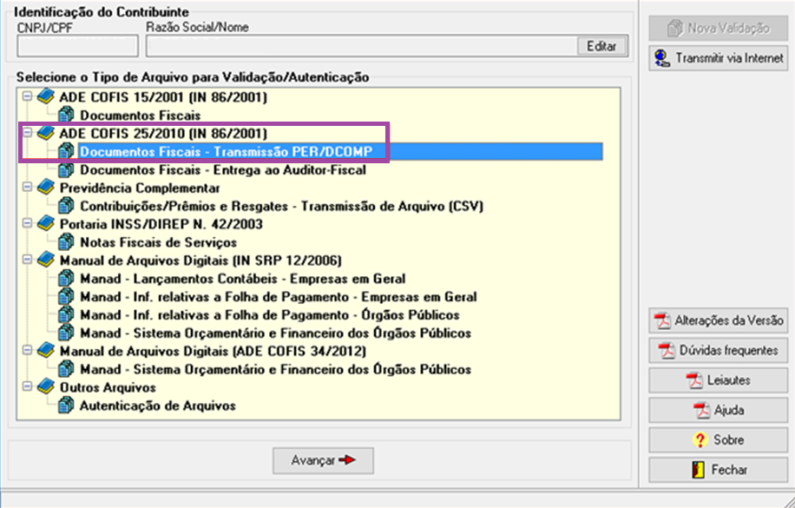Collapse the Previdência Complementar node
795x508 pixels.
(28, 188)
